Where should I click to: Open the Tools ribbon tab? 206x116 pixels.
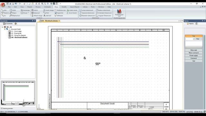pos(93,7)
